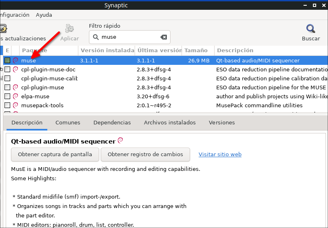The height and width of the screenshot is (228, 328).
Task: Click the actualizaciones toolbar label
Action: pyautogui.click(x=23, y=39)
